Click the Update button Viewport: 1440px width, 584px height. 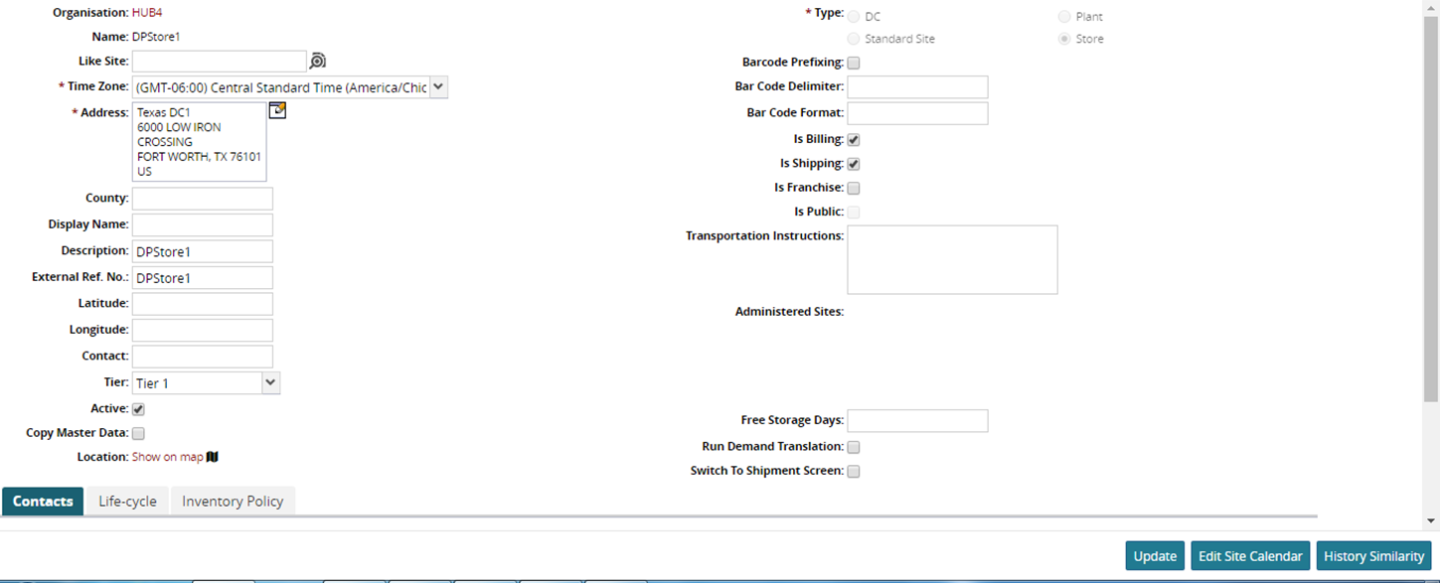1155,556
